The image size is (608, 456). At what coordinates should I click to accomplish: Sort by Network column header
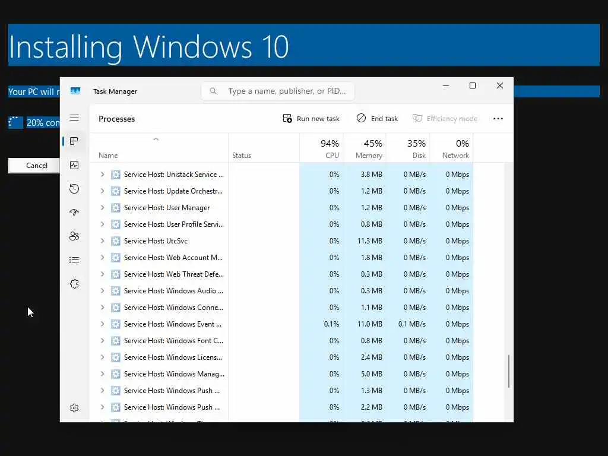(451, 148)
